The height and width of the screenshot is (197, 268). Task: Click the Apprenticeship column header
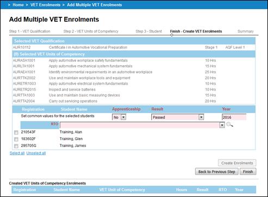126,109
